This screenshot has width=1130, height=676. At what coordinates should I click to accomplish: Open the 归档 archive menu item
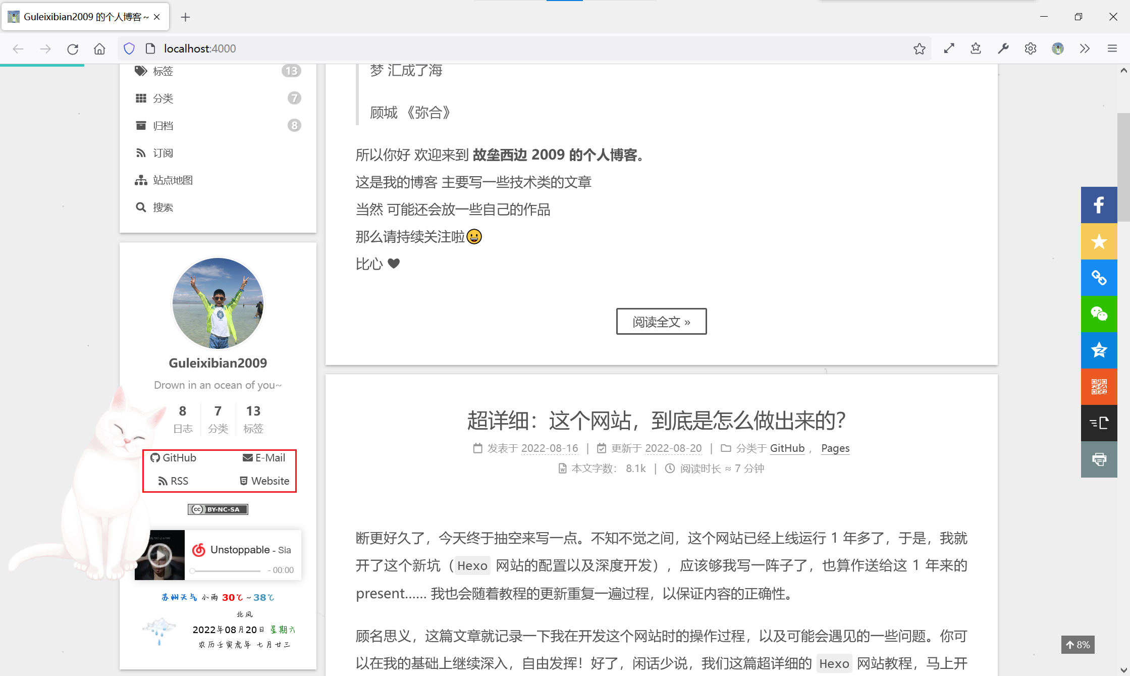[x=163, y=126]
